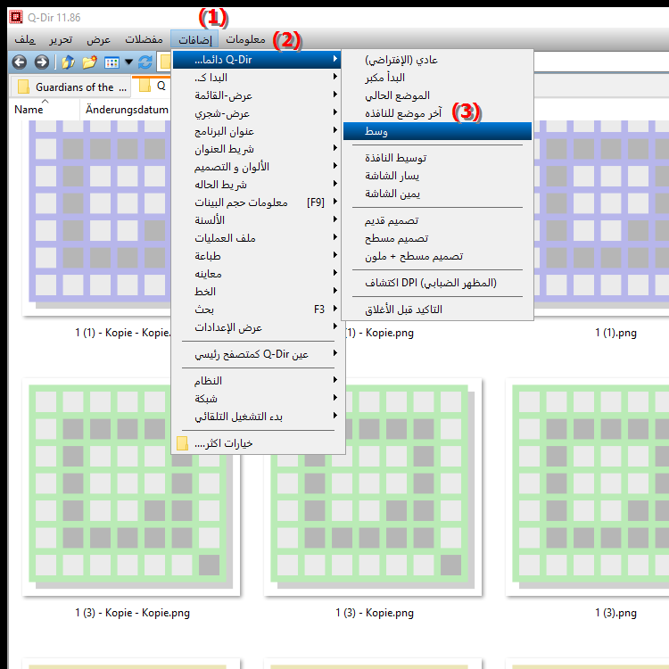669x669 pixels.
Task: Click the Forward navigation arrow icon
Action: [41, 62]
